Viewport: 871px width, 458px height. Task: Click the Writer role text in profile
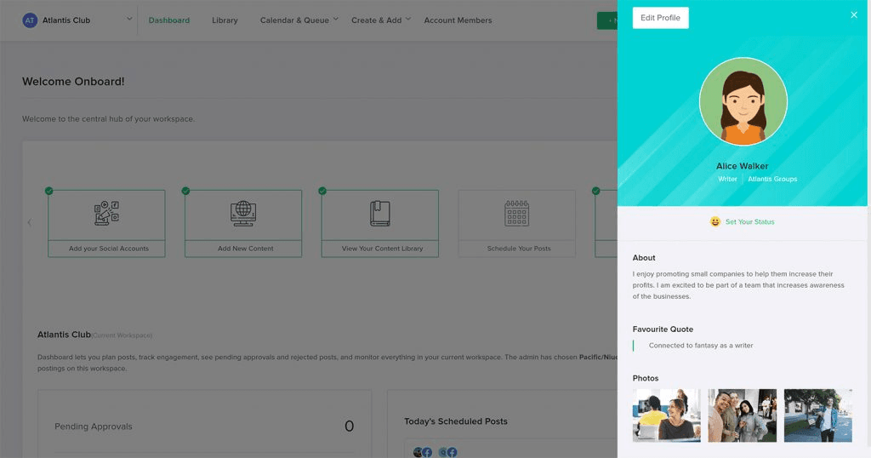coord(727,179)
